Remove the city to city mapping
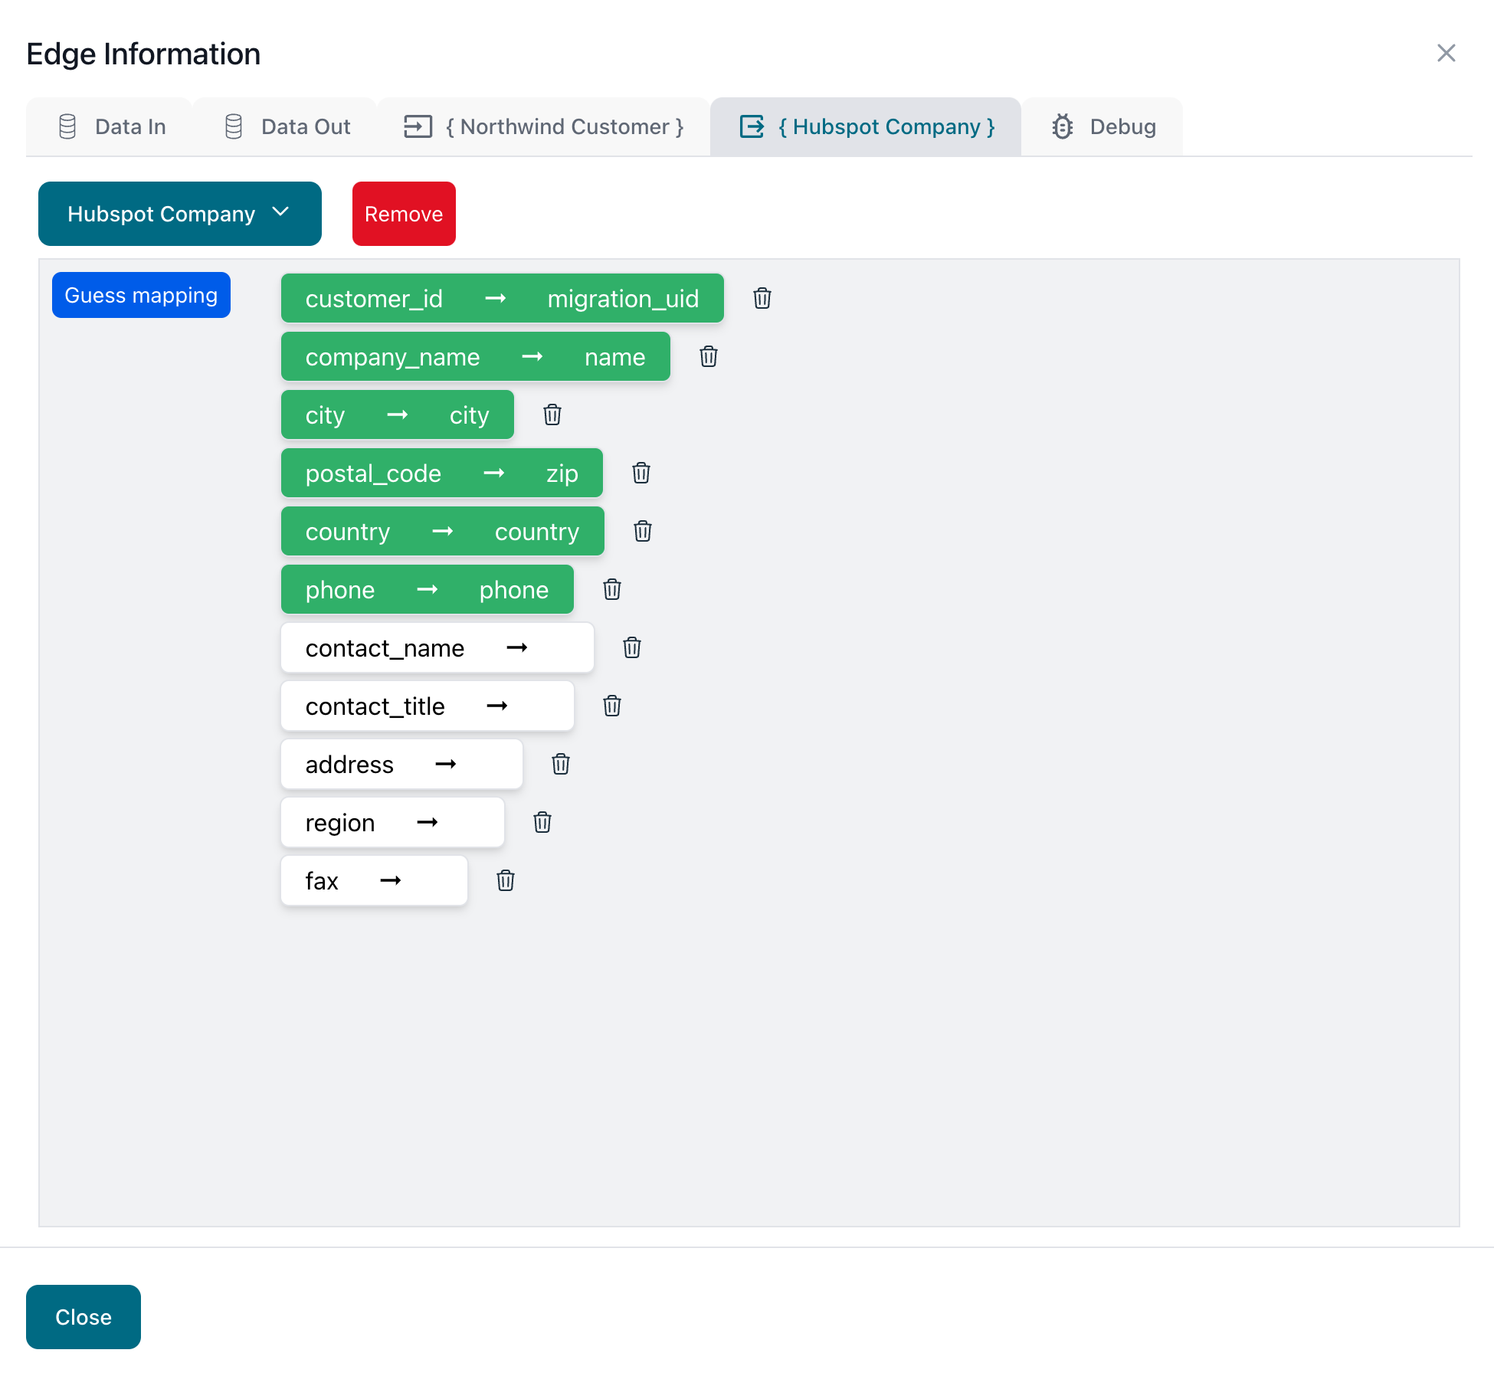 pyautogui.click(x=552, y=414)
